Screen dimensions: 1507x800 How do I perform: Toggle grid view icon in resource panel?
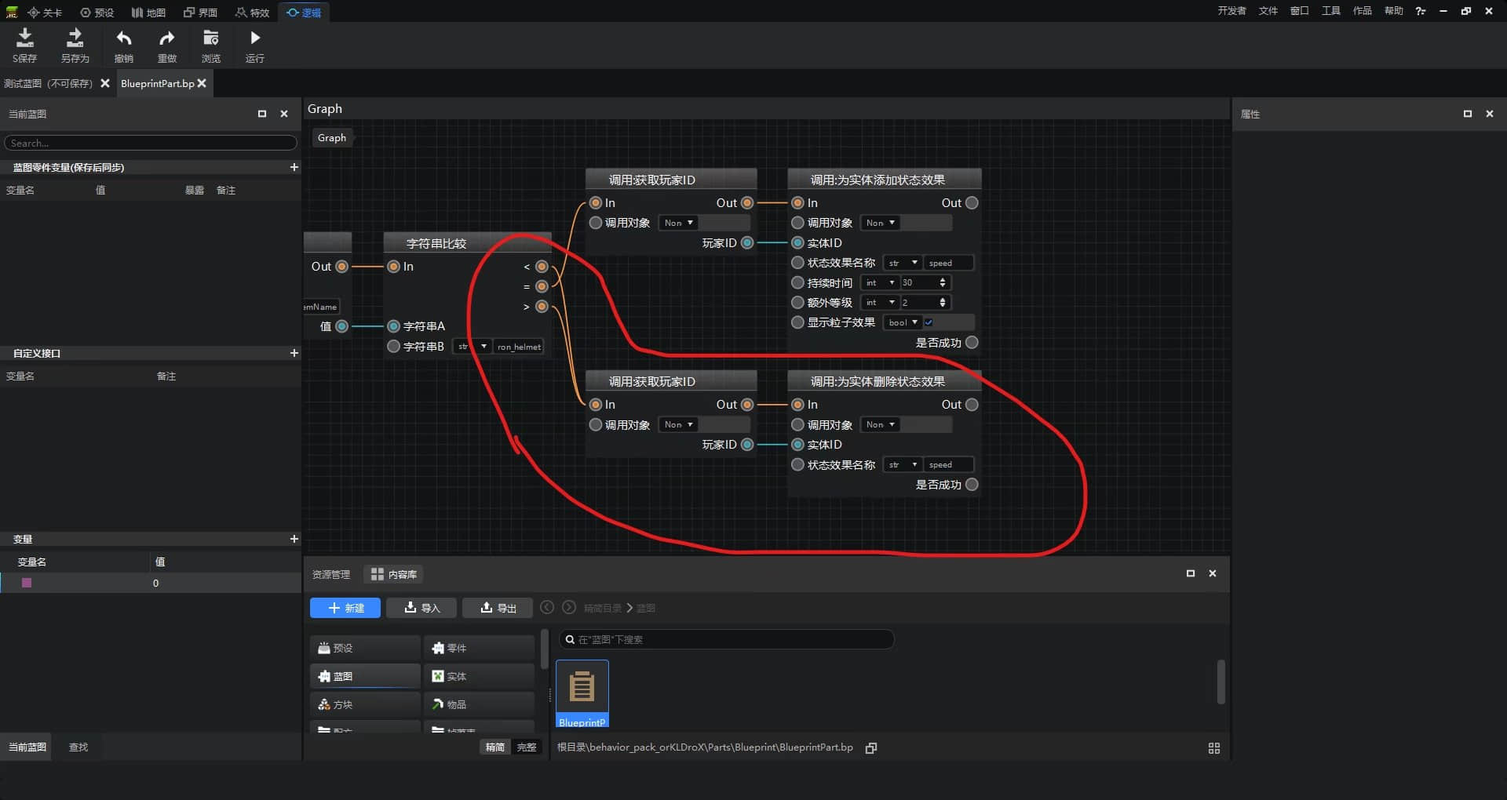(x=1214, y=748)
